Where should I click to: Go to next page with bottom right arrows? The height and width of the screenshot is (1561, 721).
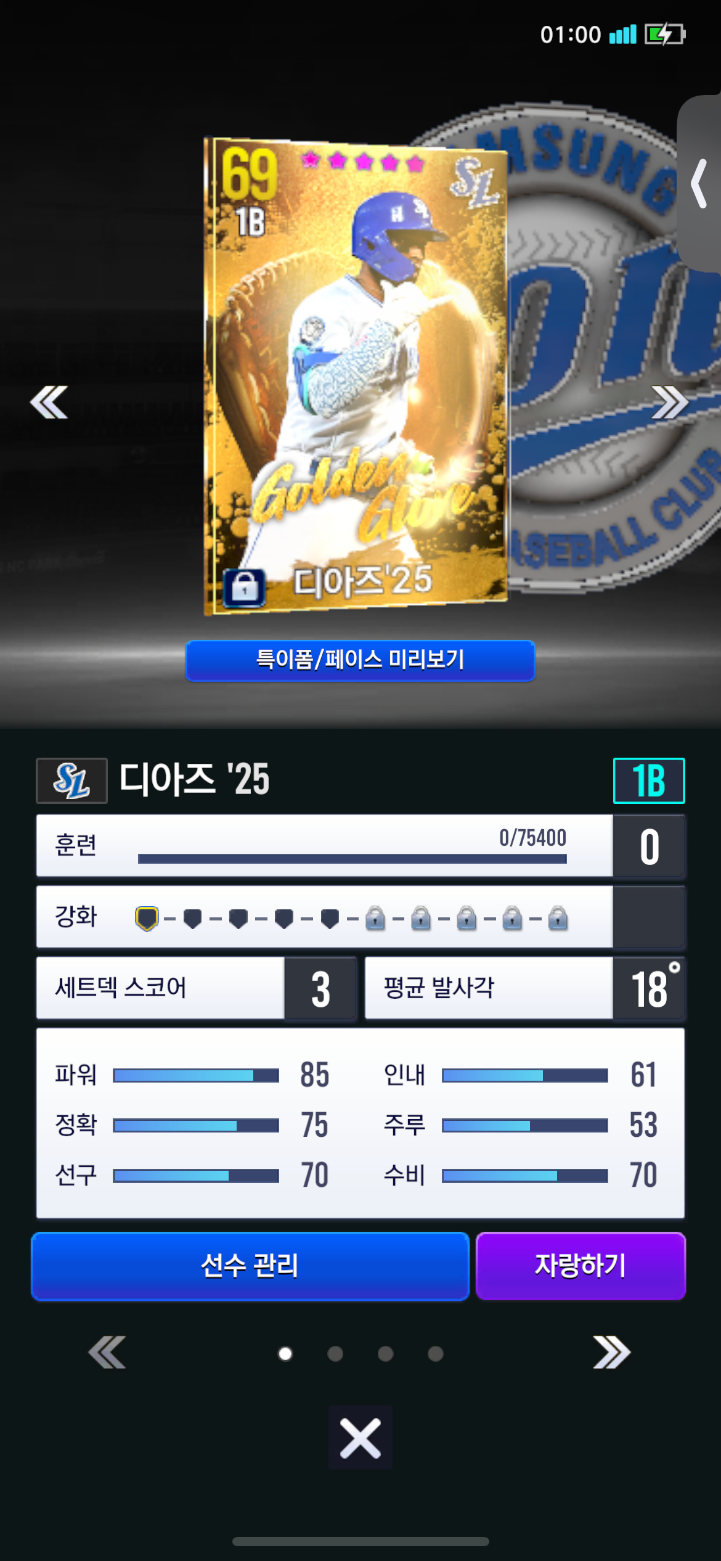coord(611,1353)
